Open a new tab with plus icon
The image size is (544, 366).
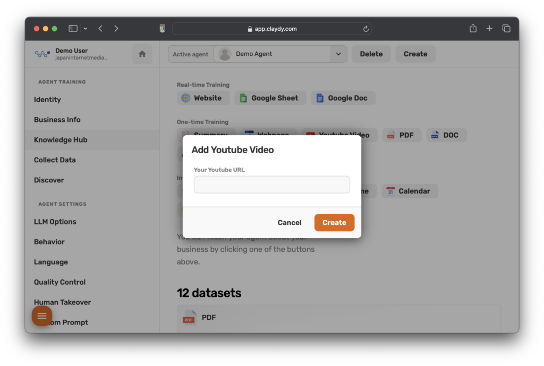coord(489,29)
